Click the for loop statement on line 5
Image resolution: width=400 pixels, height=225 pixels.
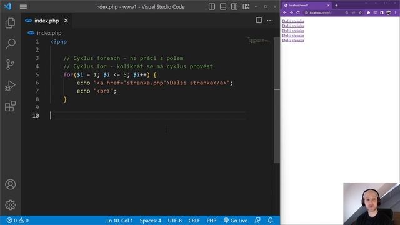click(110, 75)
